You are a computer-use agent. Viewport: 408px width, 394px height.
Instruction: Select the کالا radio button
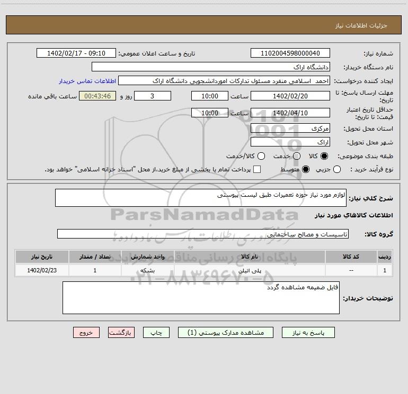(324, 156)
